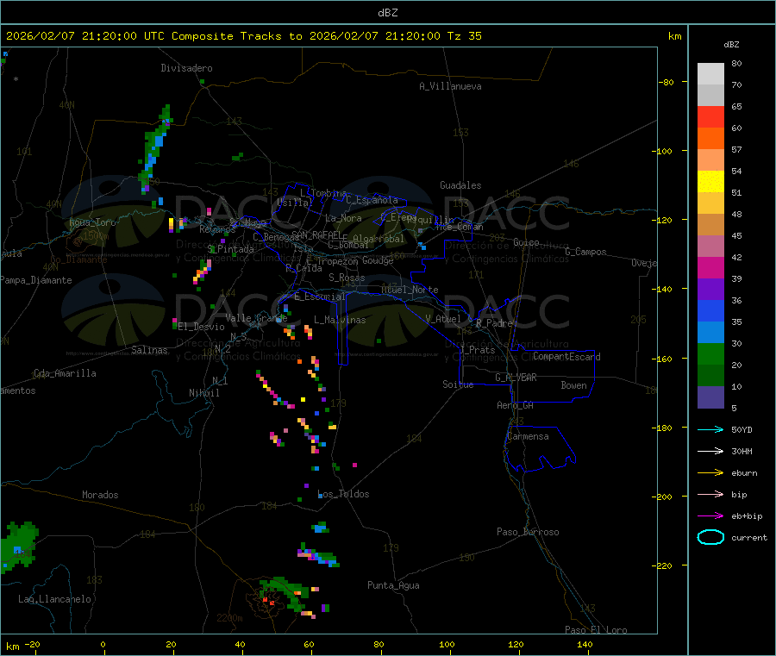Click the Paso_El_Loro label
This screenshot has width=776, height=656.
pos(597,630)
